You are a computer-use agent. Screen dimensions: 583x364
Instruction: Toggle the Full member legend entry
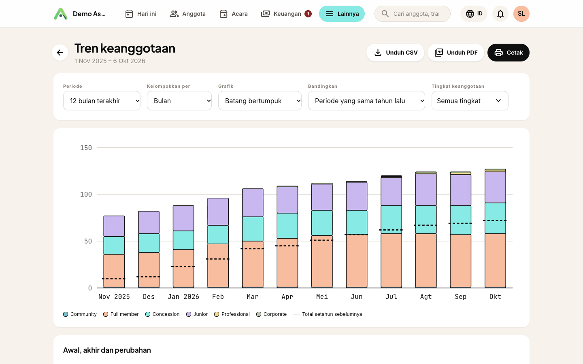pyautogui.click(x=121, y=314)
